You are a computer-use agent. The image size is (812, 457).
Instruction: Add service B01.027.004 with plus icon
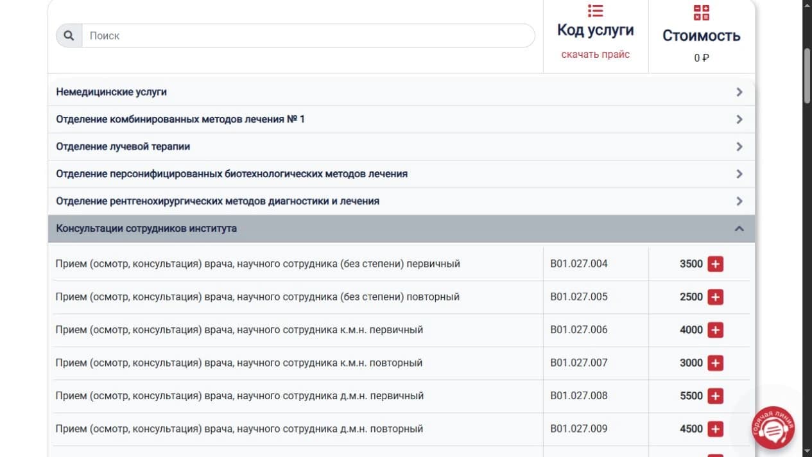pyautogui.click(x=715, y=264)
